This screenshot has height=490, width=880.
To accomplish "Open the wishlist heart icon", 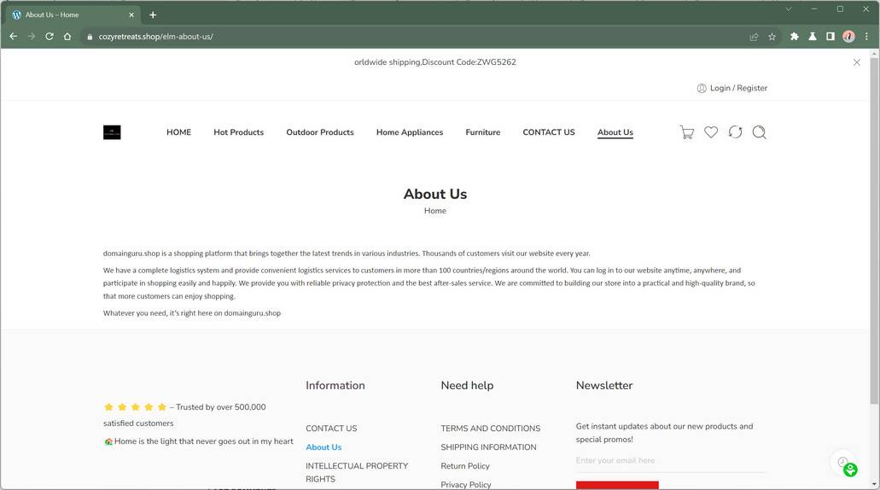I will tap(710, 132).
